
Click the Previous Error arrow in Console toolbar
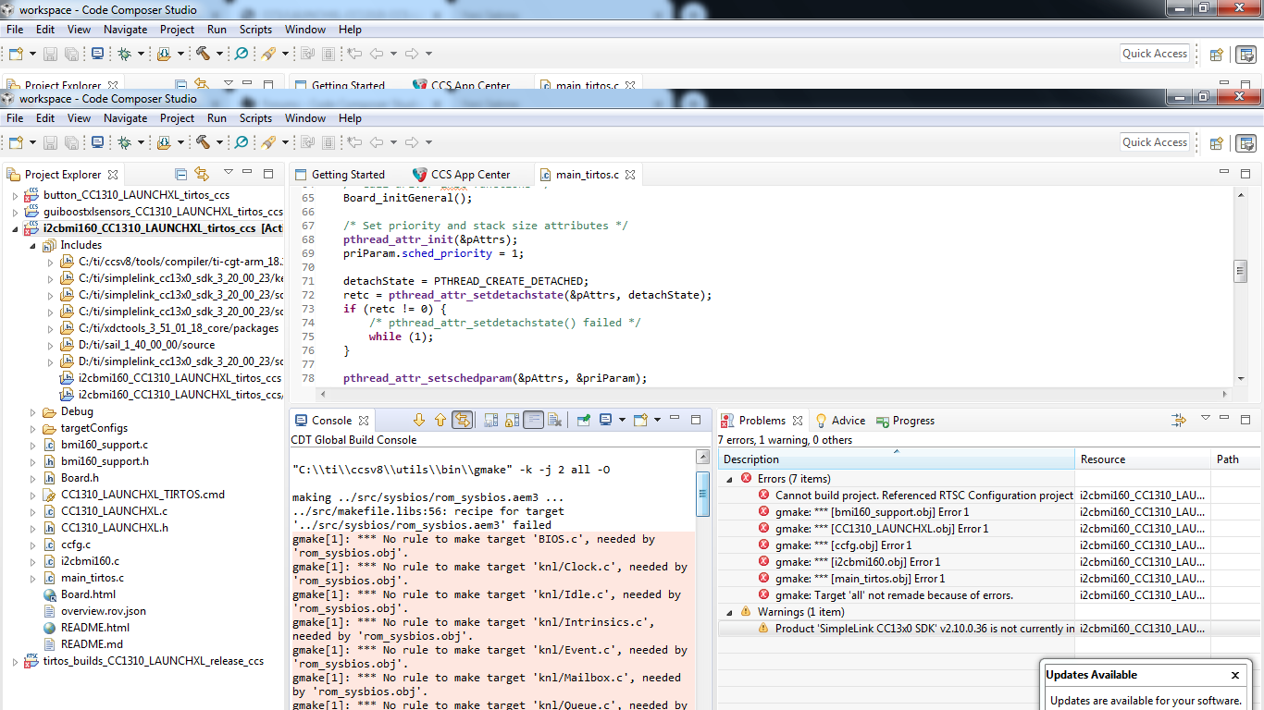pos(440,421)
